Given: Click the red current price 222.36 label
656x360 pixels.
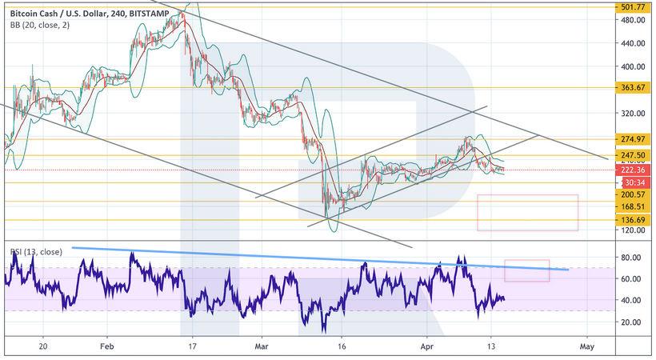Looking at the screenshot, I should (x=633, y=170).
